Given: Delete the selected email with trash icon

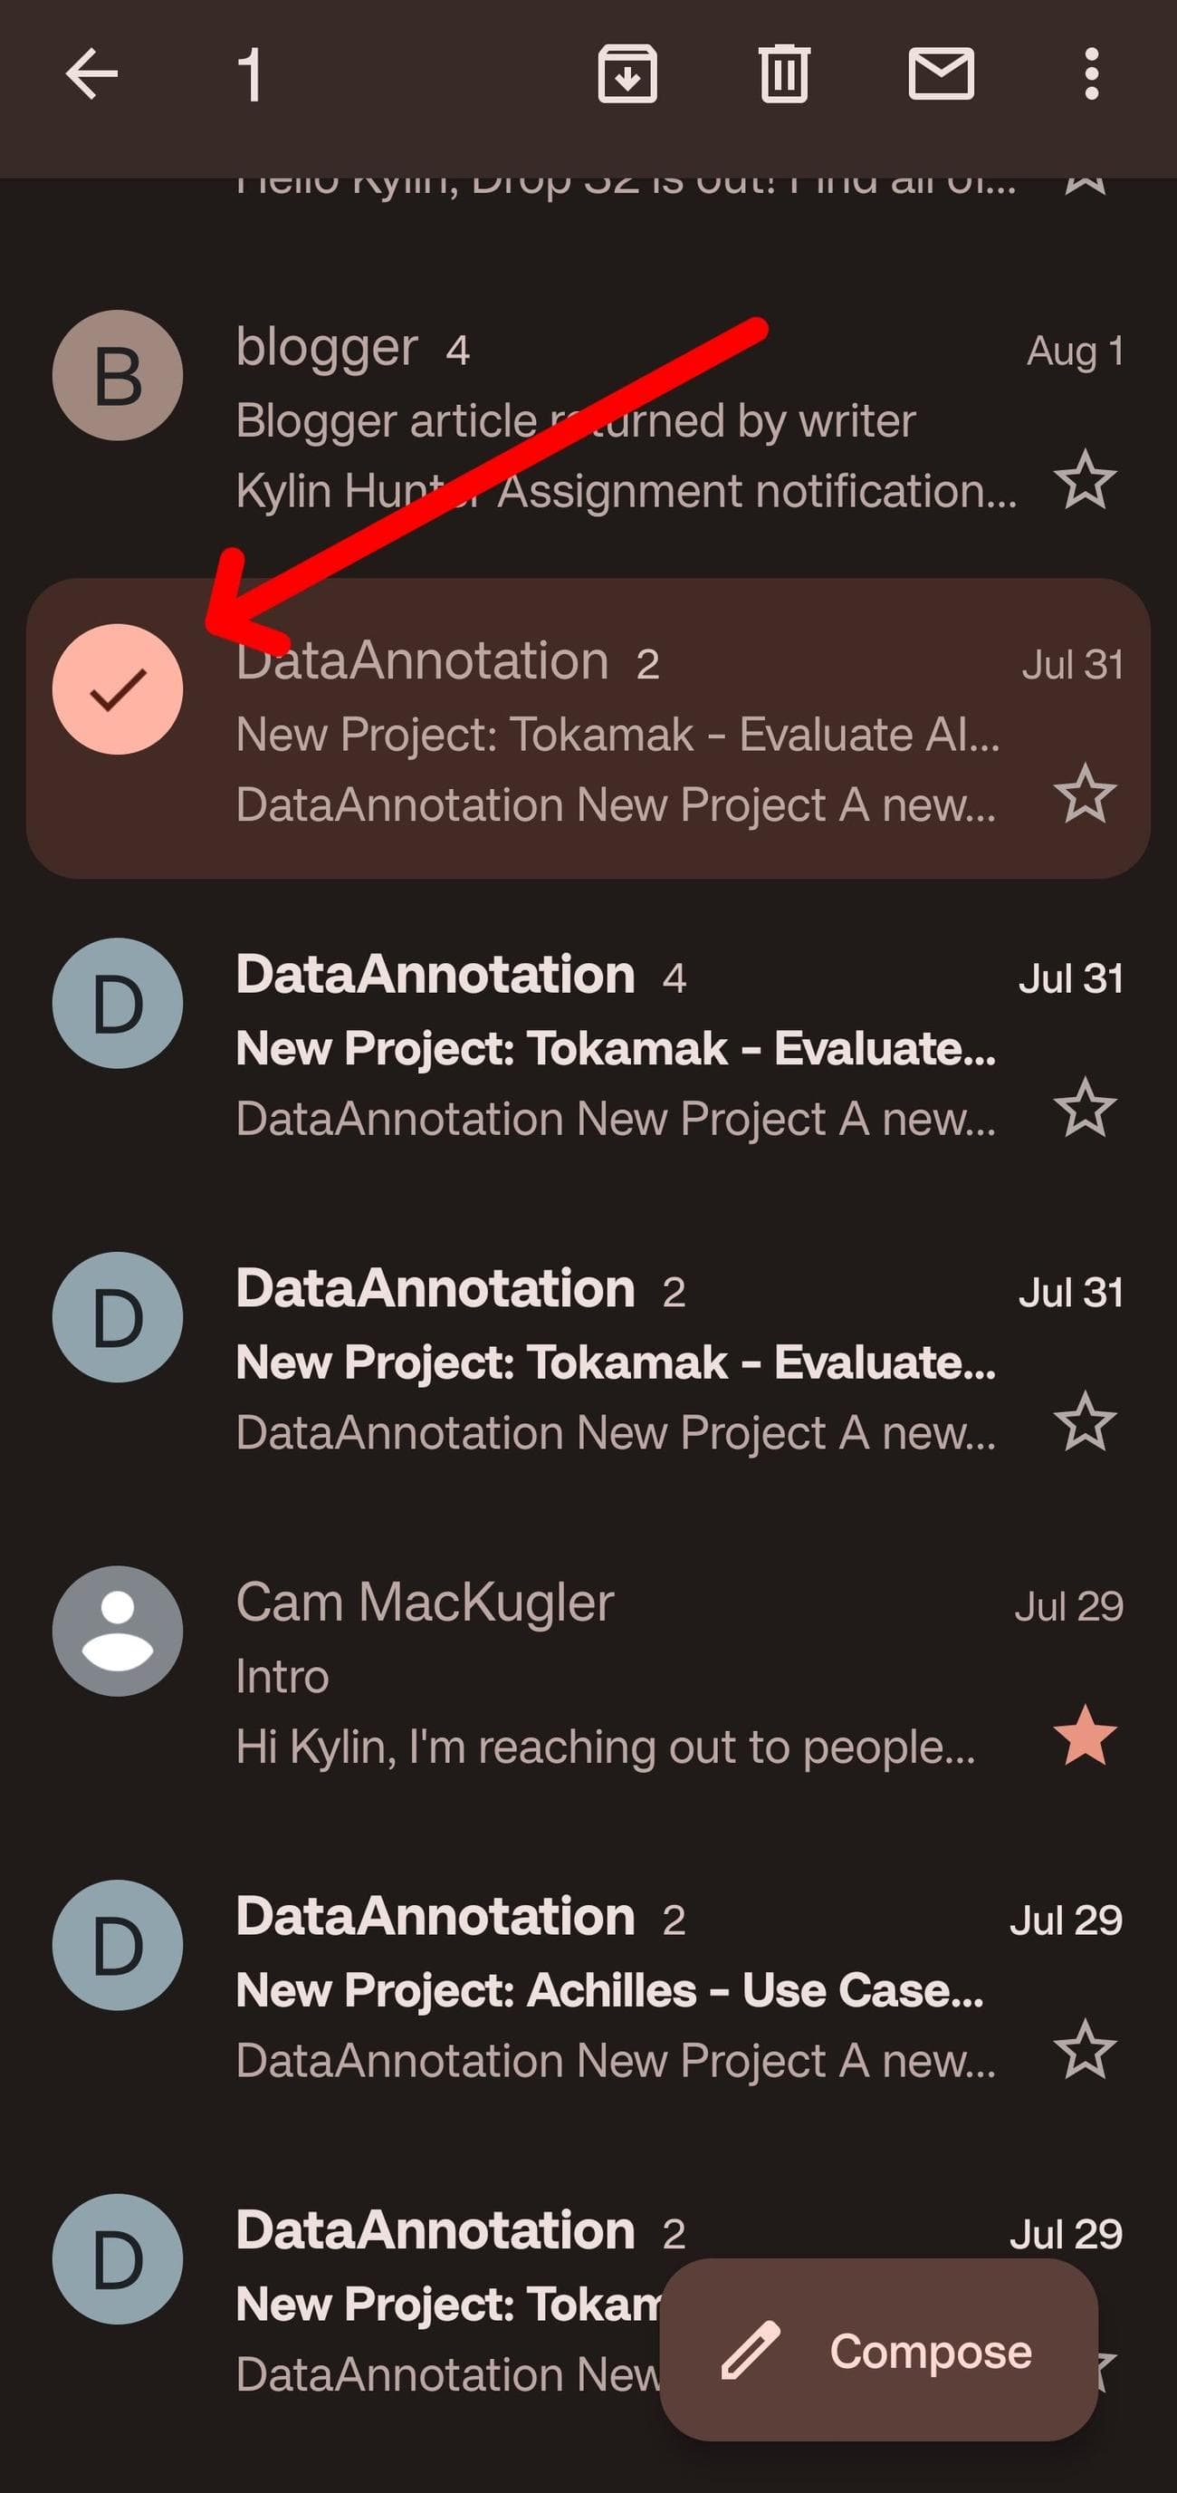Looking at the screenshot, I should point(783,74).
